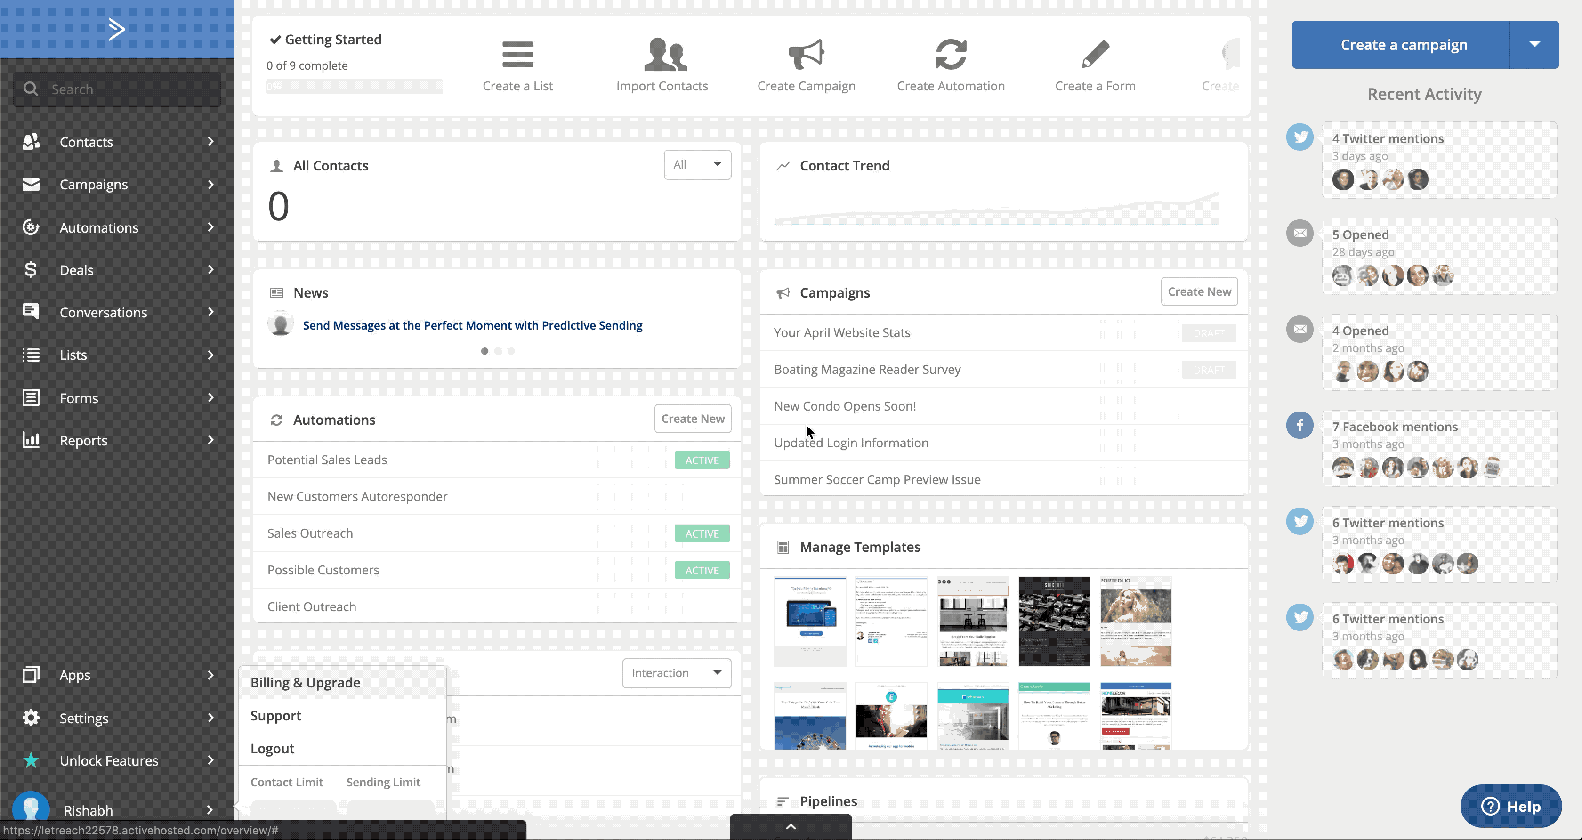
Task: Click the Getting Started progress bar
Action: pos(354,87)
